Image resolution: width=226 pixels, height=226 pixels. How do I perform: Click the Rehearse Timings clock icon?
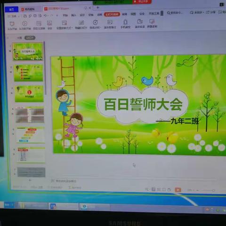[x=95, y=23]
